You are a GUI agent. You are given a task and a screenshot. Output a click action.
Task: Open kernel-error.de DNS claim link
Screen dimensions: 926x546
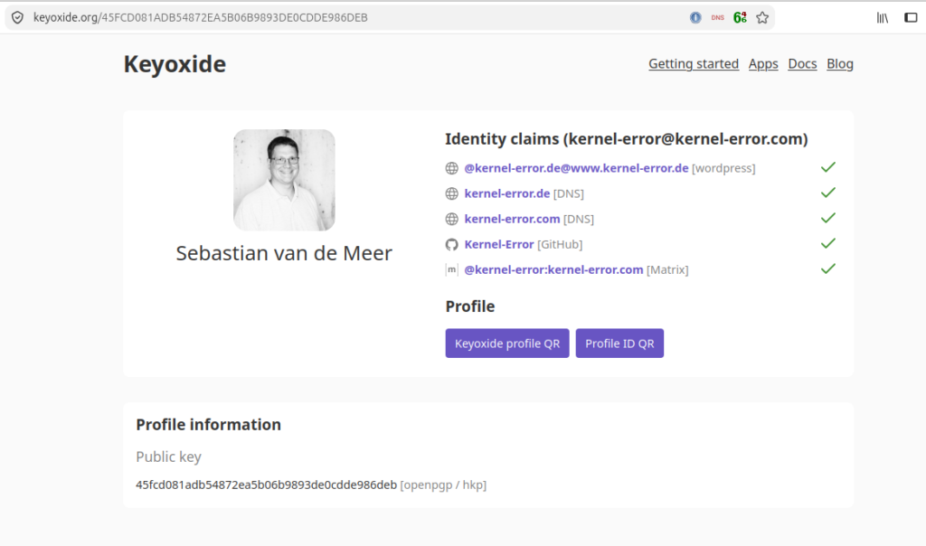[x=506, y=193]
